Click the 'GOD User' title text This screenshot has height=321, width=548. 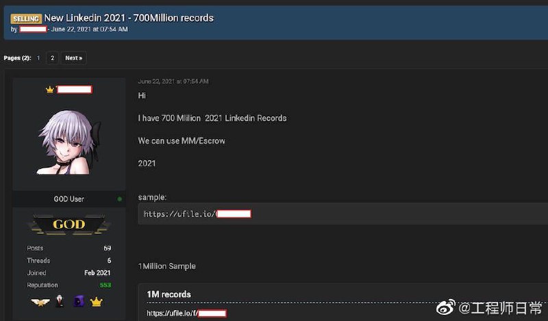click(69, 199)
